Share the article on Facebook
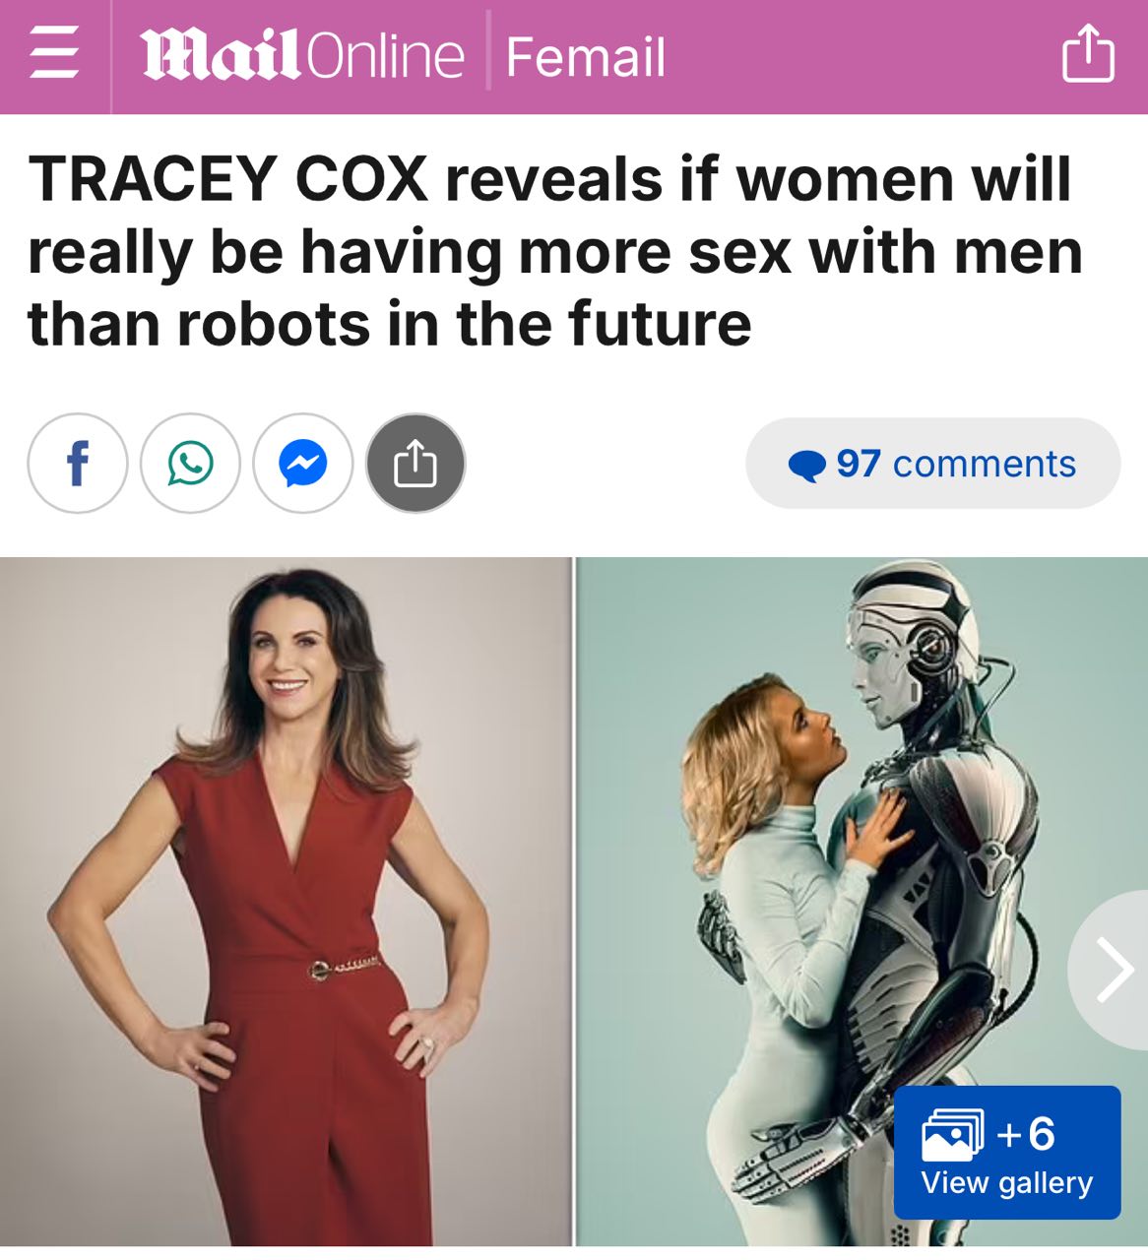Image resolution: width=1148 pixels, height=1260 pixels. (78, 464)
